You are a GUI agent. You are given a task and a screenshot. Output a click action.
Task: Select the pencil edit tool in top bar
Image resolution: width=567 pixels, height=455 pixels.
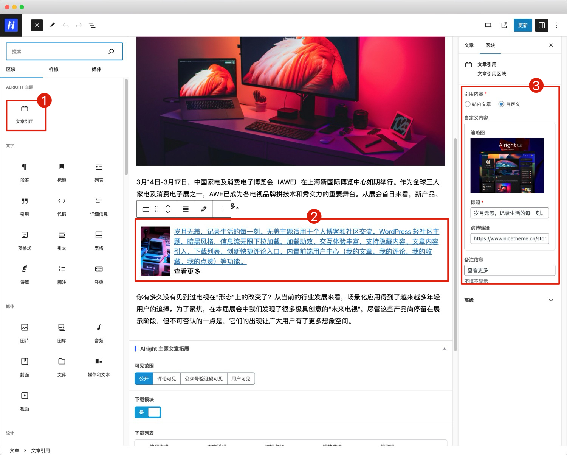click(52, 25)
